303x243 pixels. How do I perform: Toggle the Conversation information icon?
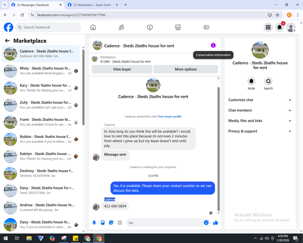(213, 46)
